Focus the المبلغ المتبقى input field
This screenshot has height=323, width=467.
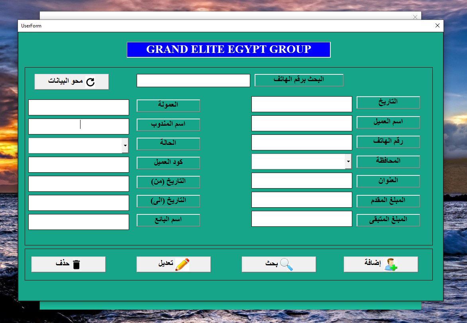(x=302, y=219)
